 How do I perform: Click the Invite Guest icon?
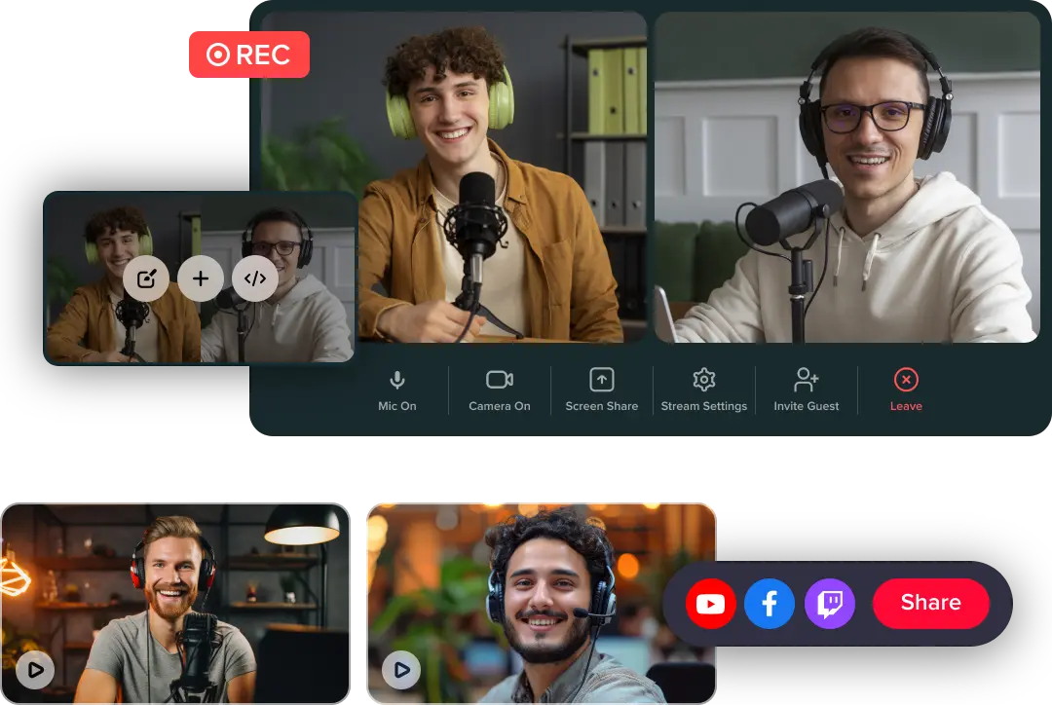coord(807,380)
